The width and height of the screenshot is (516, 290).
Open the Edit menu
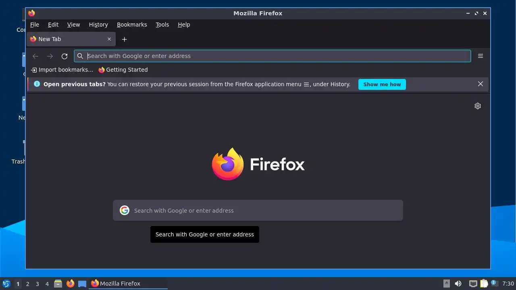[53, 25]
